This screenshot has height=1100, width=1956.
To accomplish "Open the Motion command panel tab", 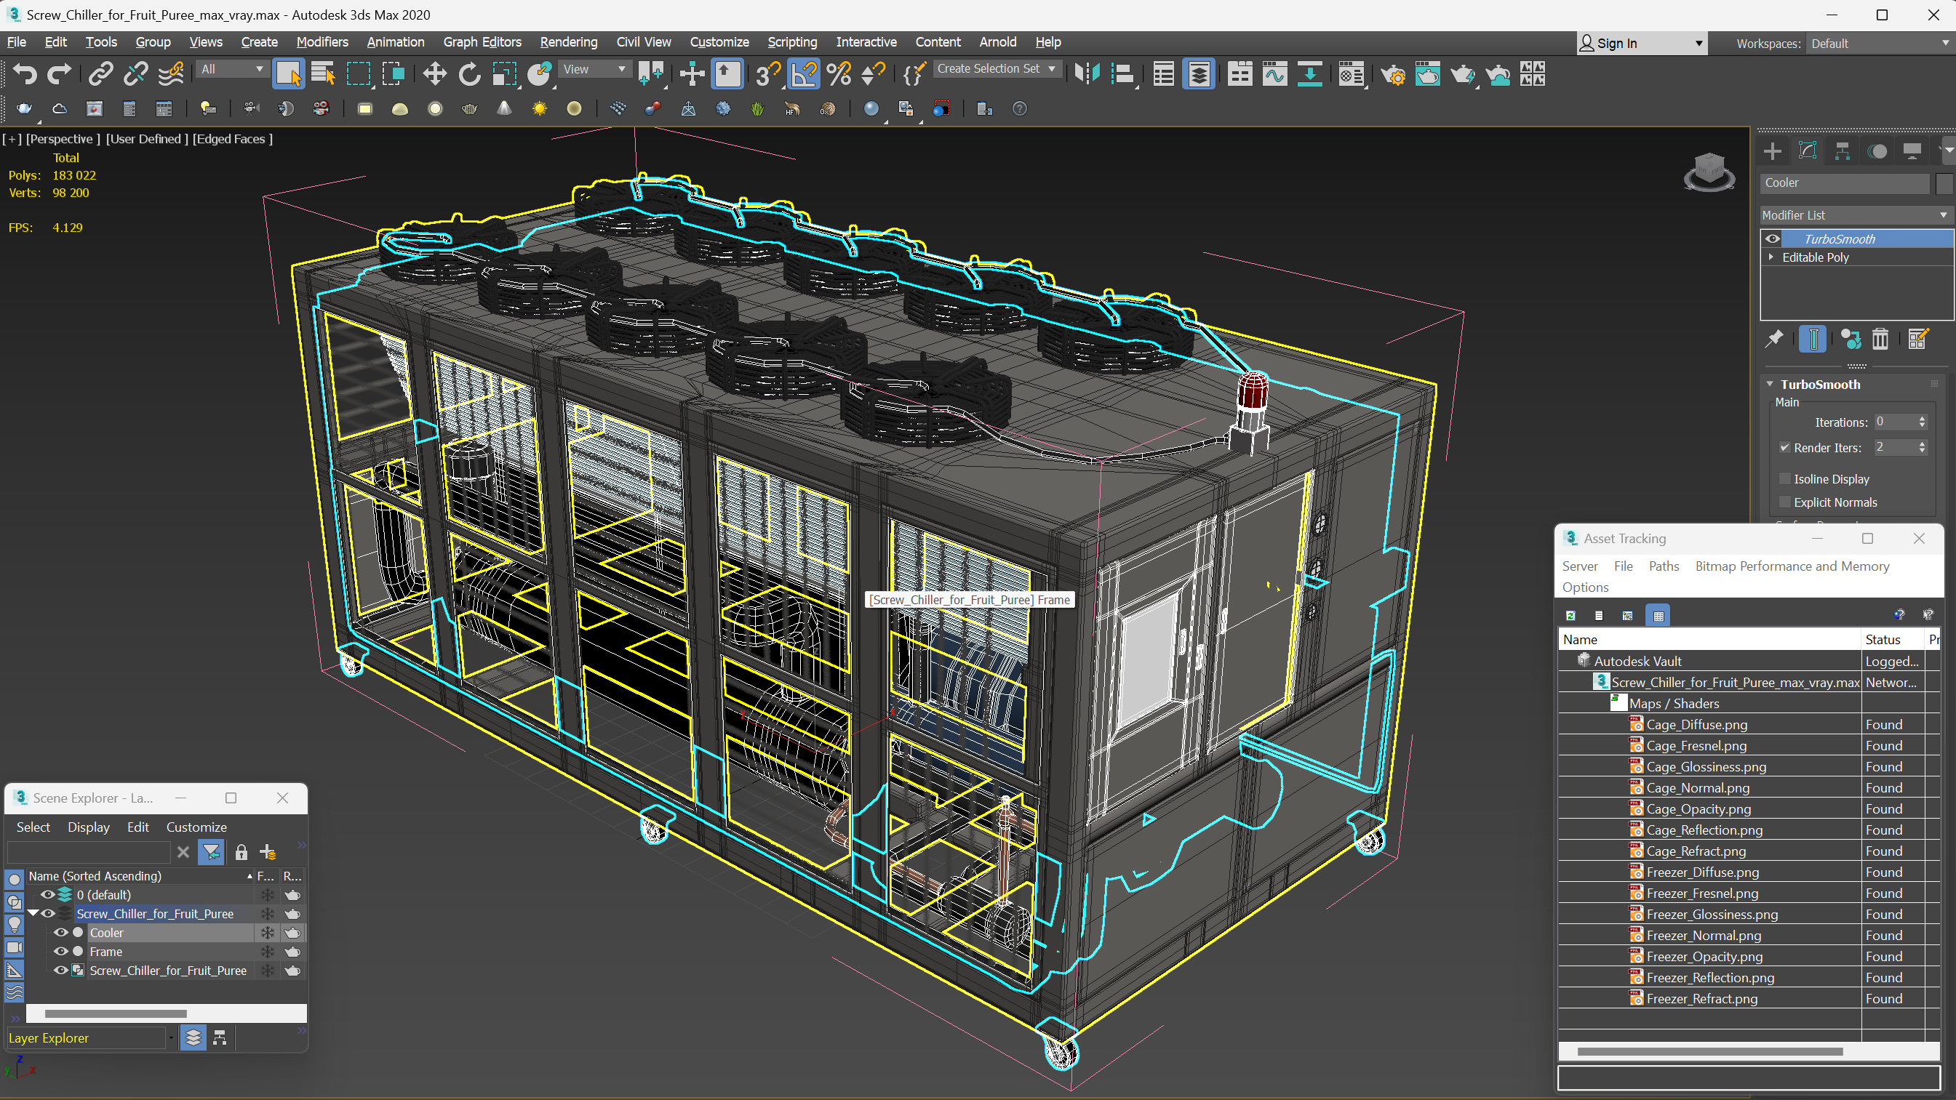I will point(1877,151).
